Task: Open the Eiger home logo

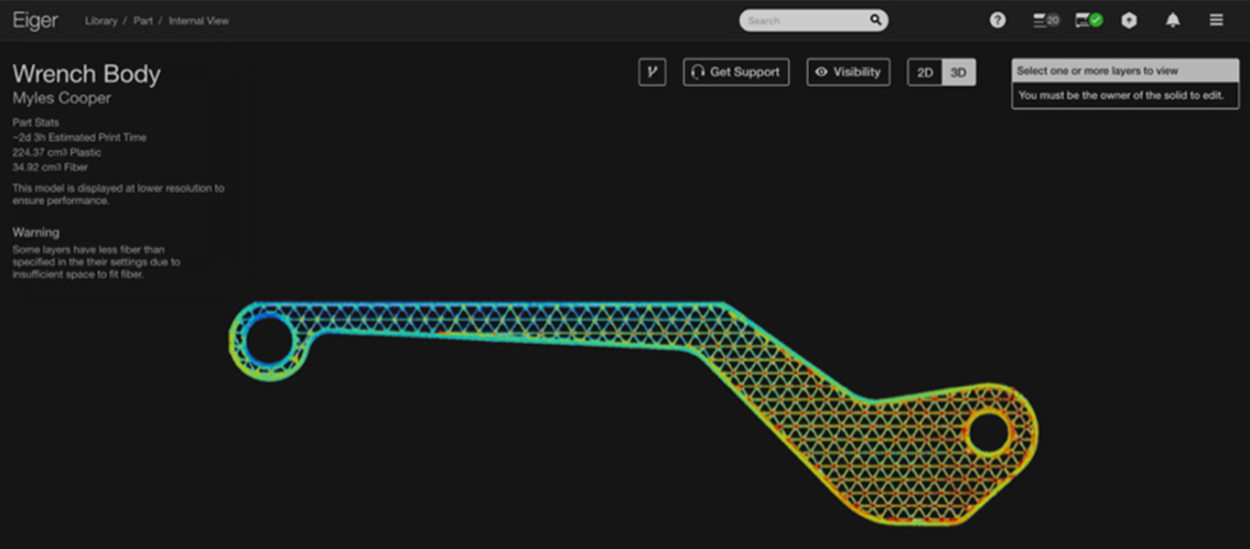Action: pyautogui.click(x=34, y=20)
